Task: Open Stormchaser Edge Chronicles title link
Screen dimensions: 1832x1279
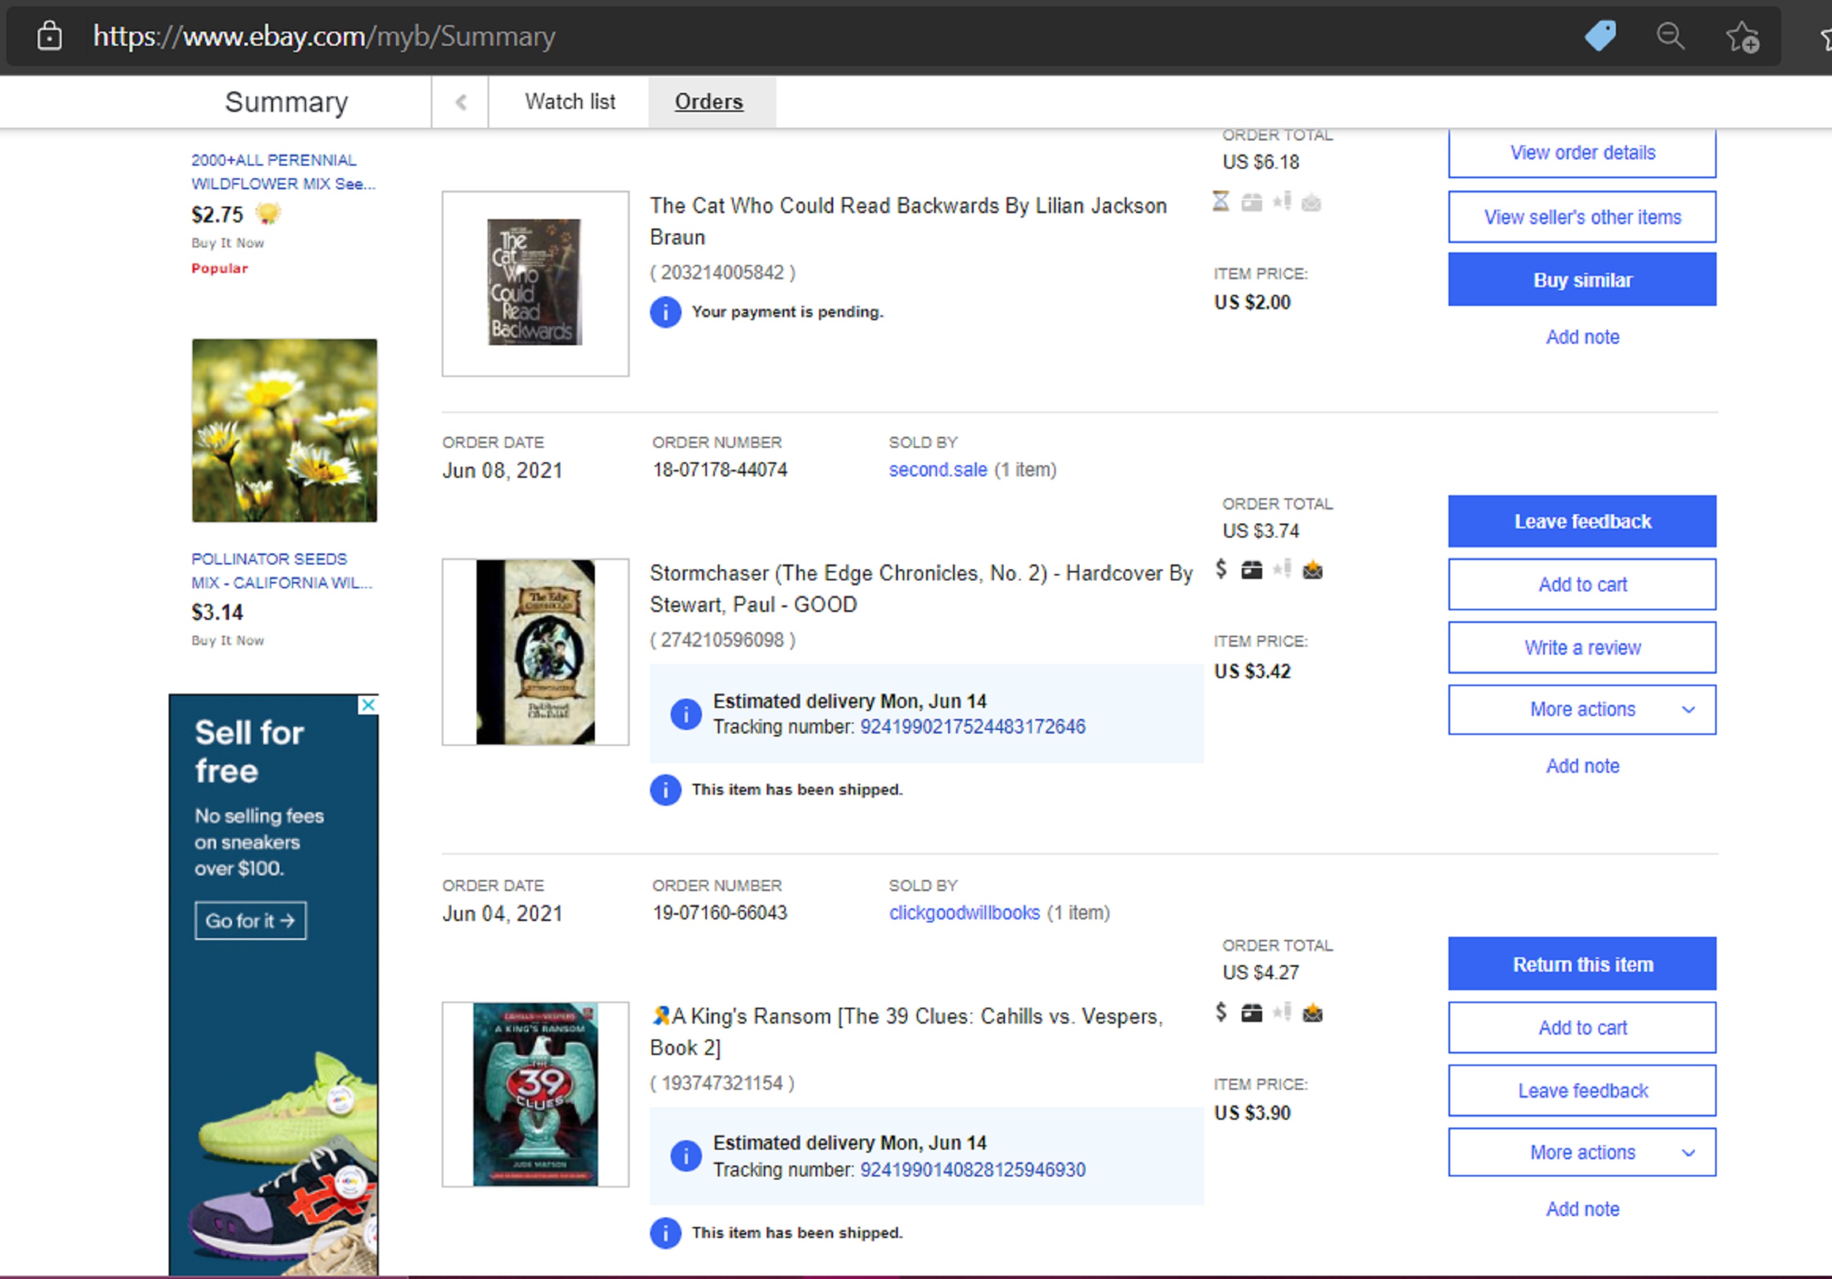Action: 921,589
